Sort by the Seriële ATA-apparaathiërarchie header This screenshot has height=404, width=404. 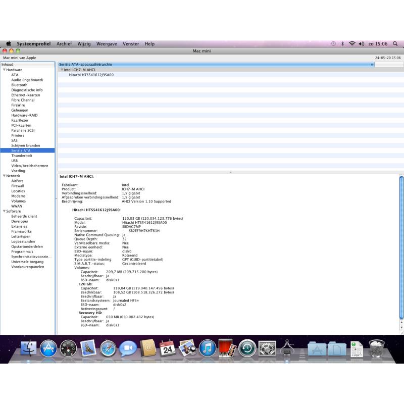(216, 65)
